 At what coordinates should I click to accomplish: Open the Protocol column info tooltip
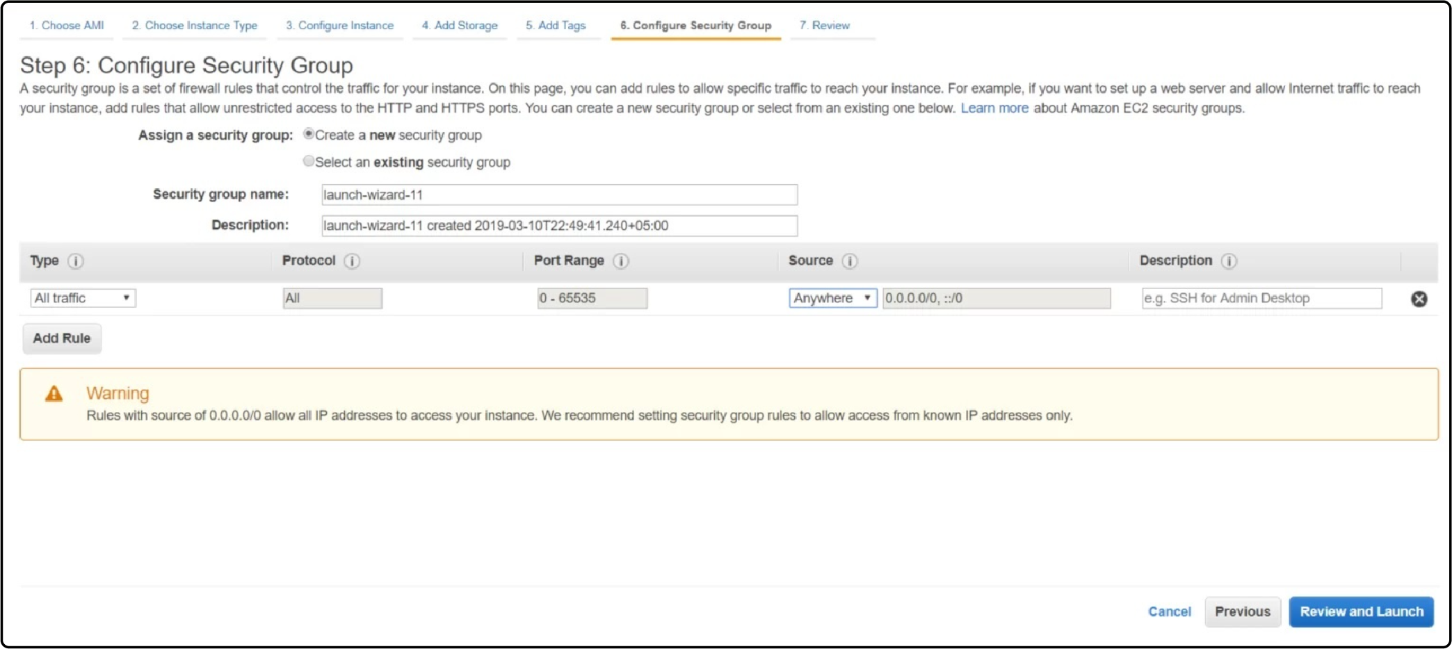pos(351,261)
